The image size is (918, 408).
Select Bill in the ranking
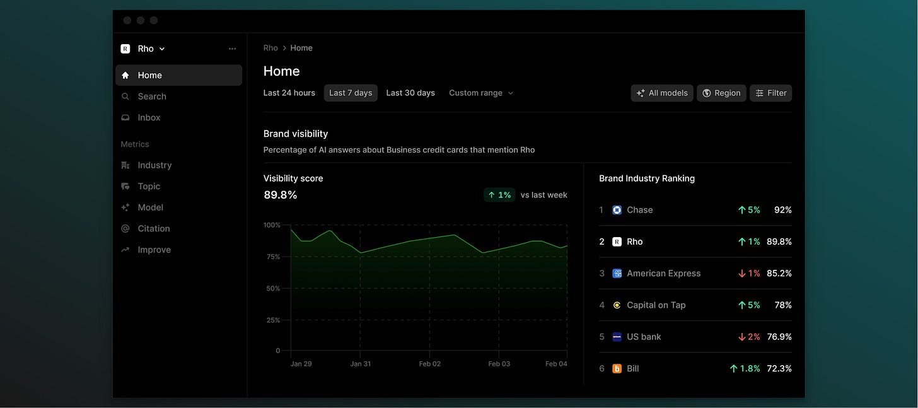click(x=633, y=368)
